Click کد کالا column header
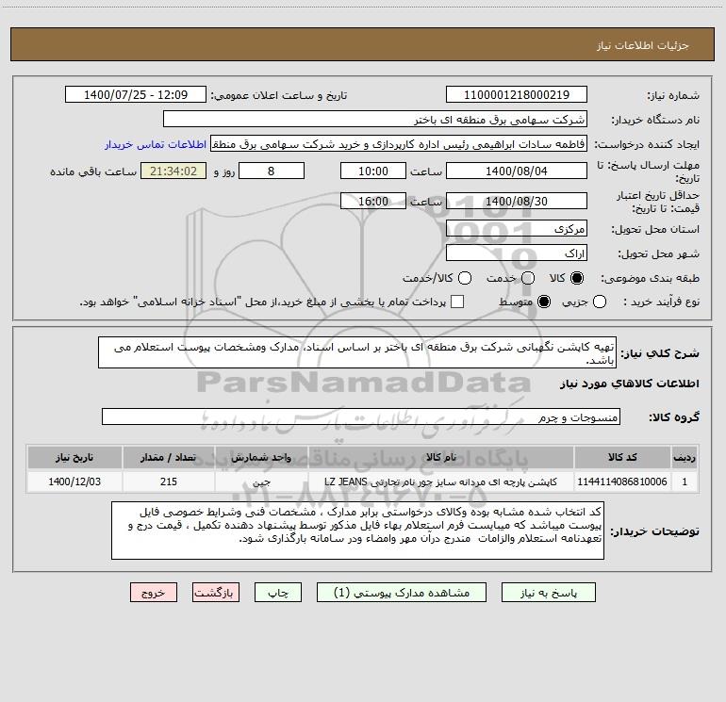726x702 pixels. 622,457
